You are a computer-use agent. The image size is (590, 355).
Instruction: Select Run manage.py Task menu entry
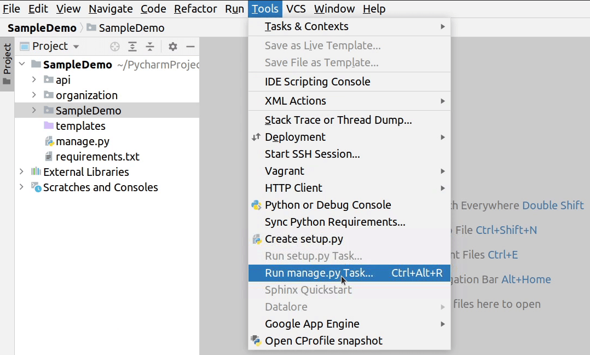pyautogui.click(x=319, y=273)
